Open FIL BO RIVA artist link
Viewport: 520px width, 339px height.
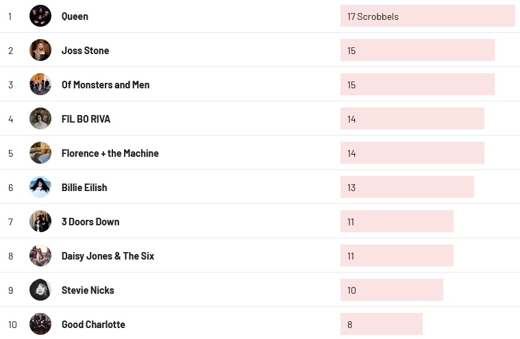[x=86, y=119]
